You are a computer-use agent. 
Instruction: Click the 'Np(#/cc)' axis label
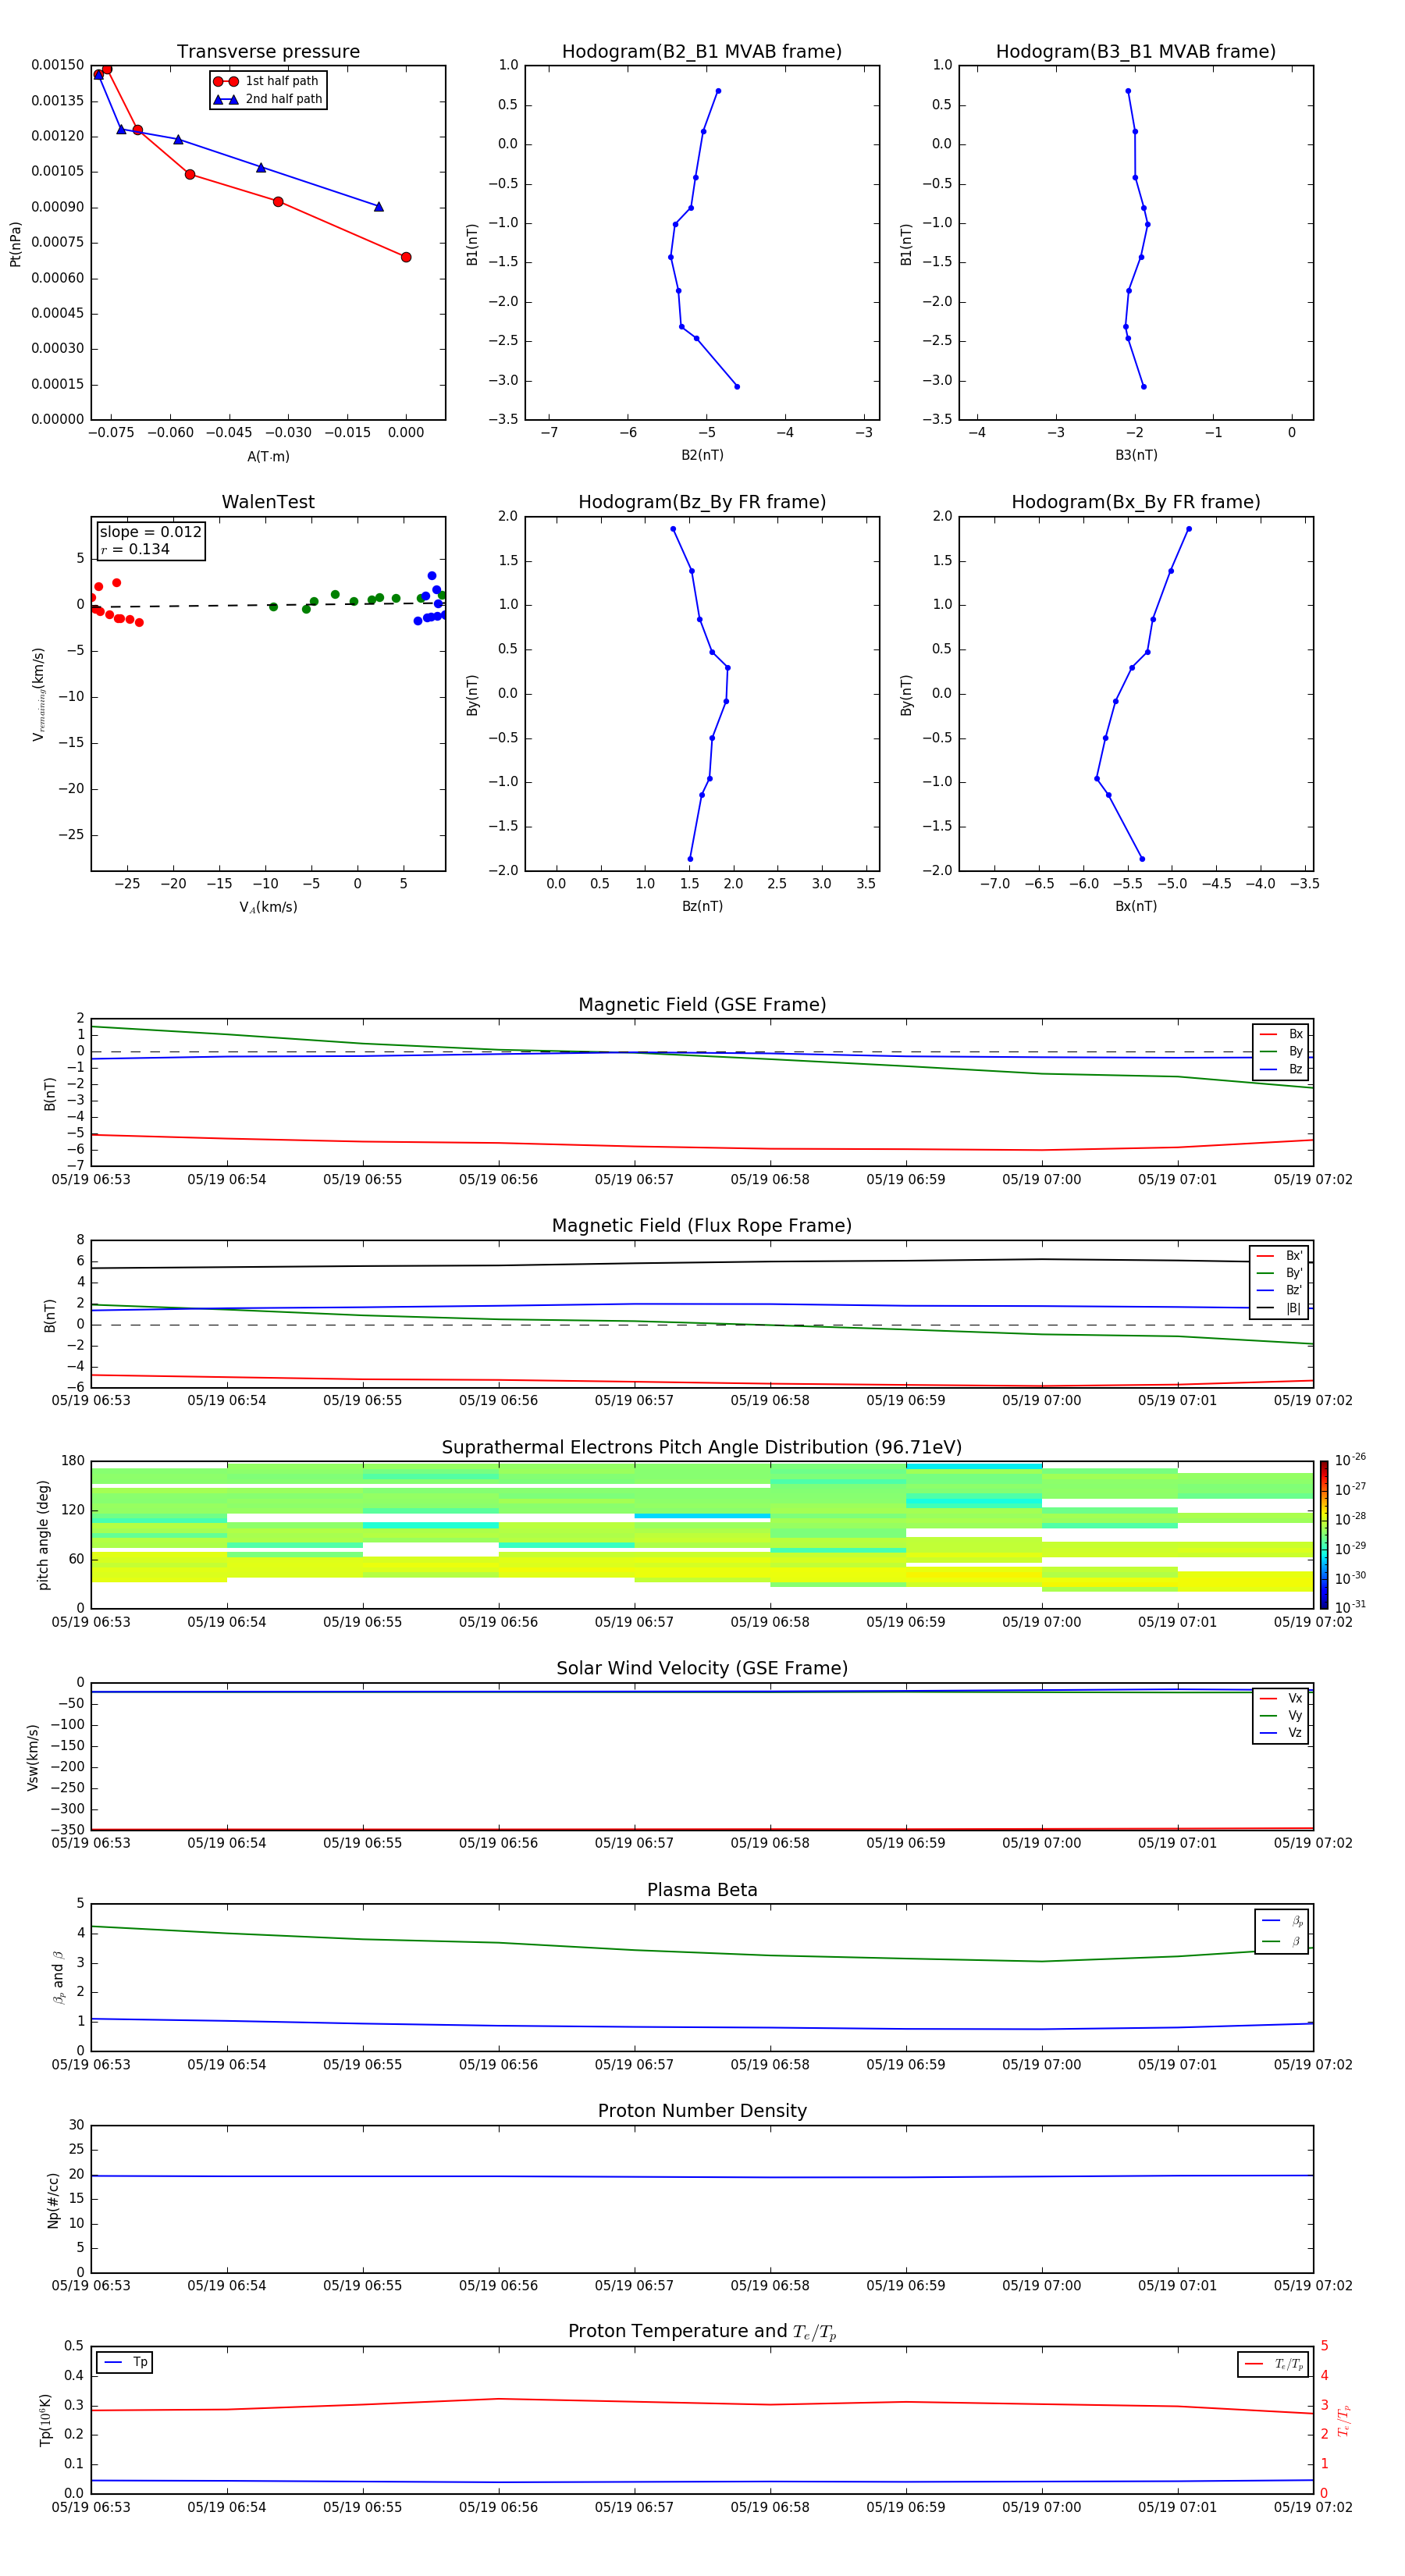pyautogui.click(x=53, y=2200)
